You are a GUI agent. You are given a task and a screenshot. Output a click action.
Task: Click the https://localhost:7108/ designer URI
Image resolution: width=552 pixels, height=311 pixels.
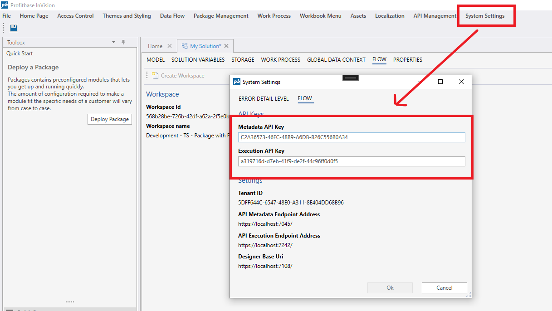click(x=265, y=266)
